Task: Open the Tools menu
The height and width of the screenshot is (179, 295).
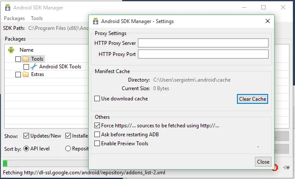Action: pyautogui.click(x=37, y=18)
